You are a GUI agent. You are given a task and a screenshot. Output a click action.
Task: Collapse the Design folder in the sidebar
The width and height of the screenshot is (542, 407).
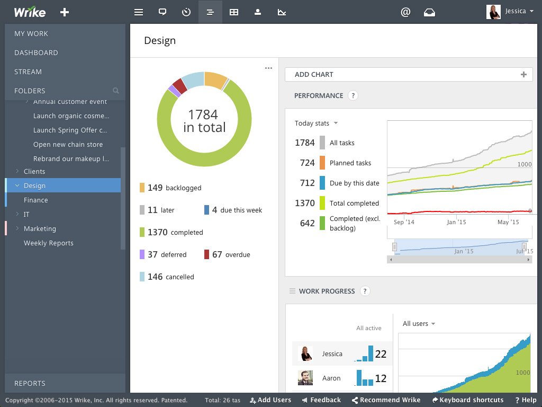click(16, 185)
